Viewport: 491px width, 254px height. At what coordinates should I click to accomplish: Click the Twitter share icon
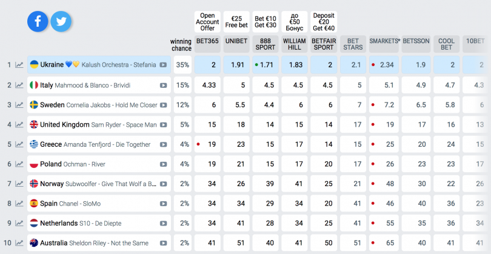[61, 21]
